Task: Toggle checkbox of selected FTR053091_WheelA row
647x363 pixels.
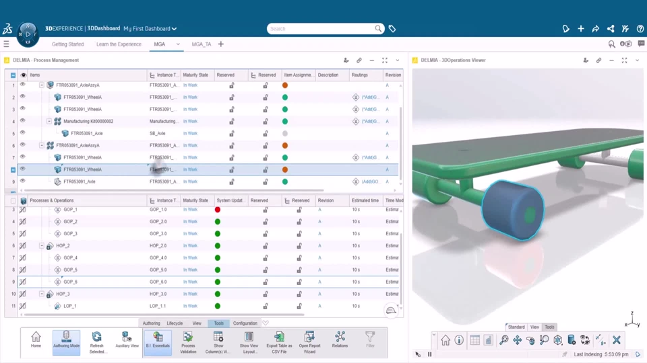Action: [x=13, y=169]
